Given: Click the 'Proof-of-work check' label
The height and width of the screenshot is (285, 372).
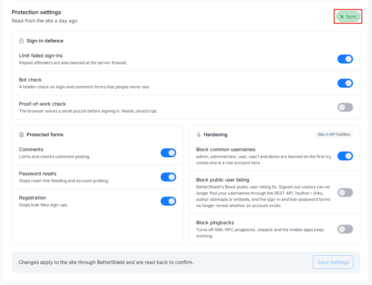Looking at the screenshot, I should (42, 104).
